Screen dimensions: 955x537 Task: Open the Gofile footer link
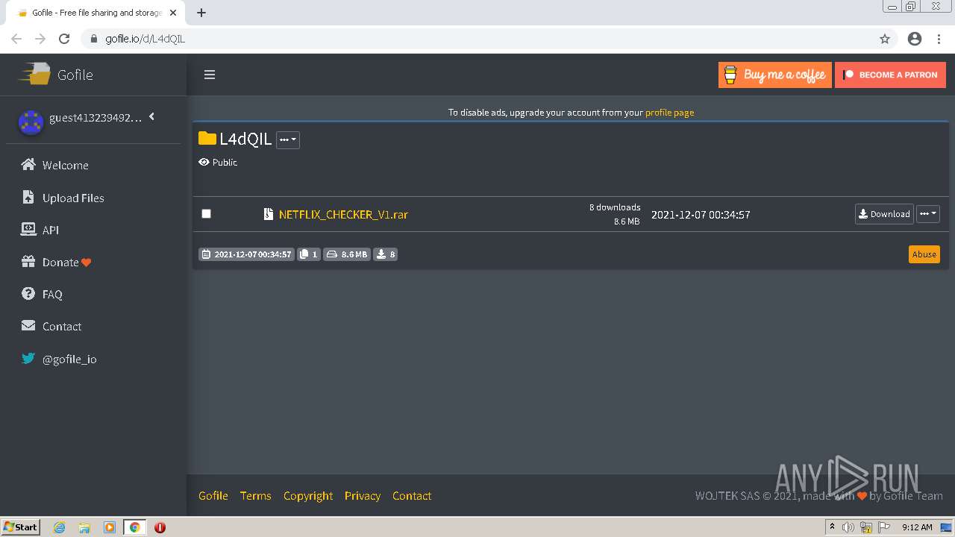(x=213, y=496)
